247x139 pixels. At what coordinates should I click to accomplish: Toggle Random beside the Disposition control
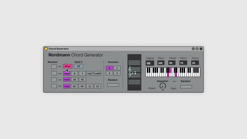(x=186, y=87)
